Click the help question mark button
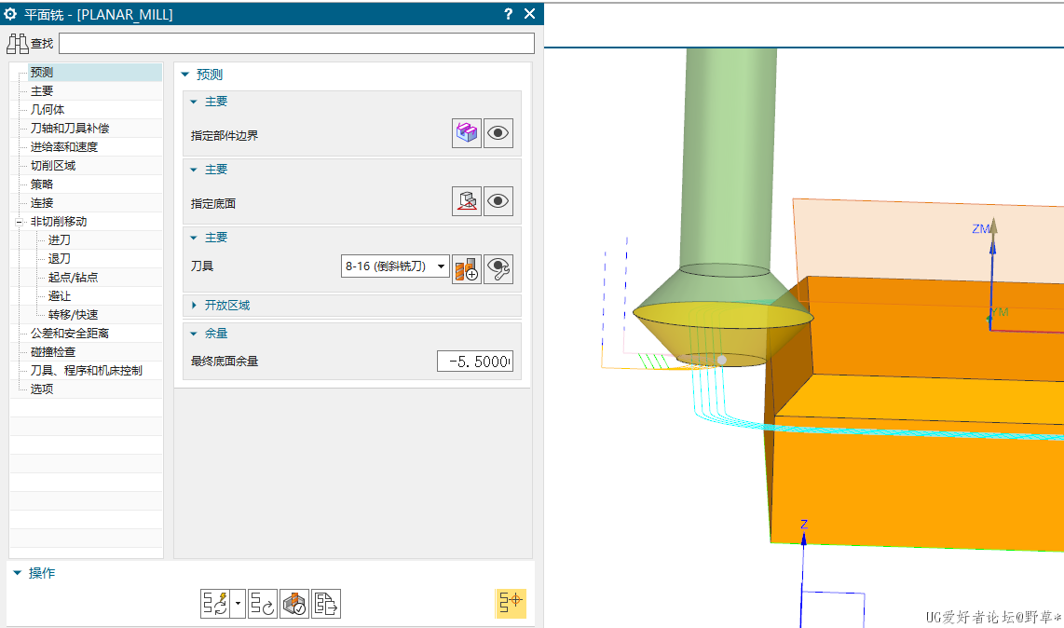Image resolution: width=1064 pixels, height=628 pixels. pyautogui.click(x=508, y=14)
